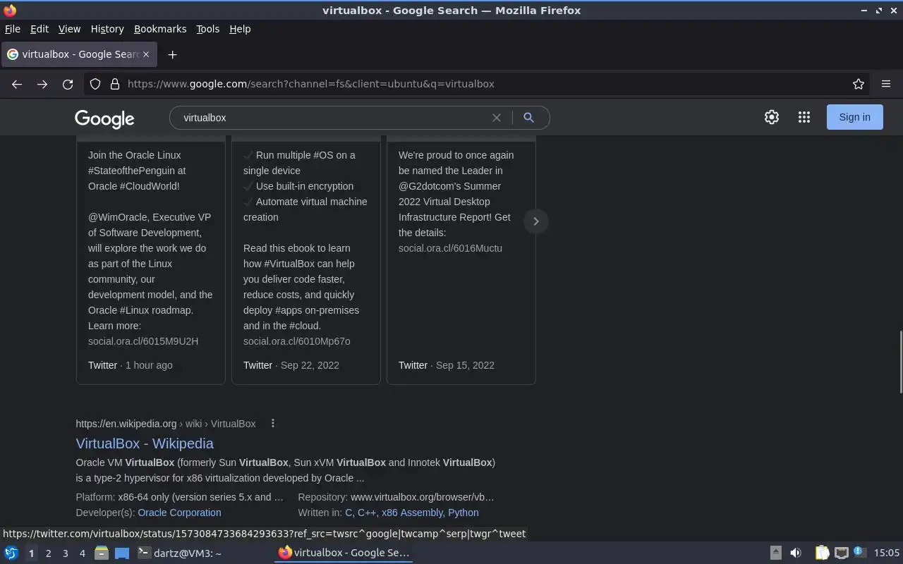The width and height of the screenshot is (903, 564).
Task: Switch to workspace 3
Action: coord(65,553)
